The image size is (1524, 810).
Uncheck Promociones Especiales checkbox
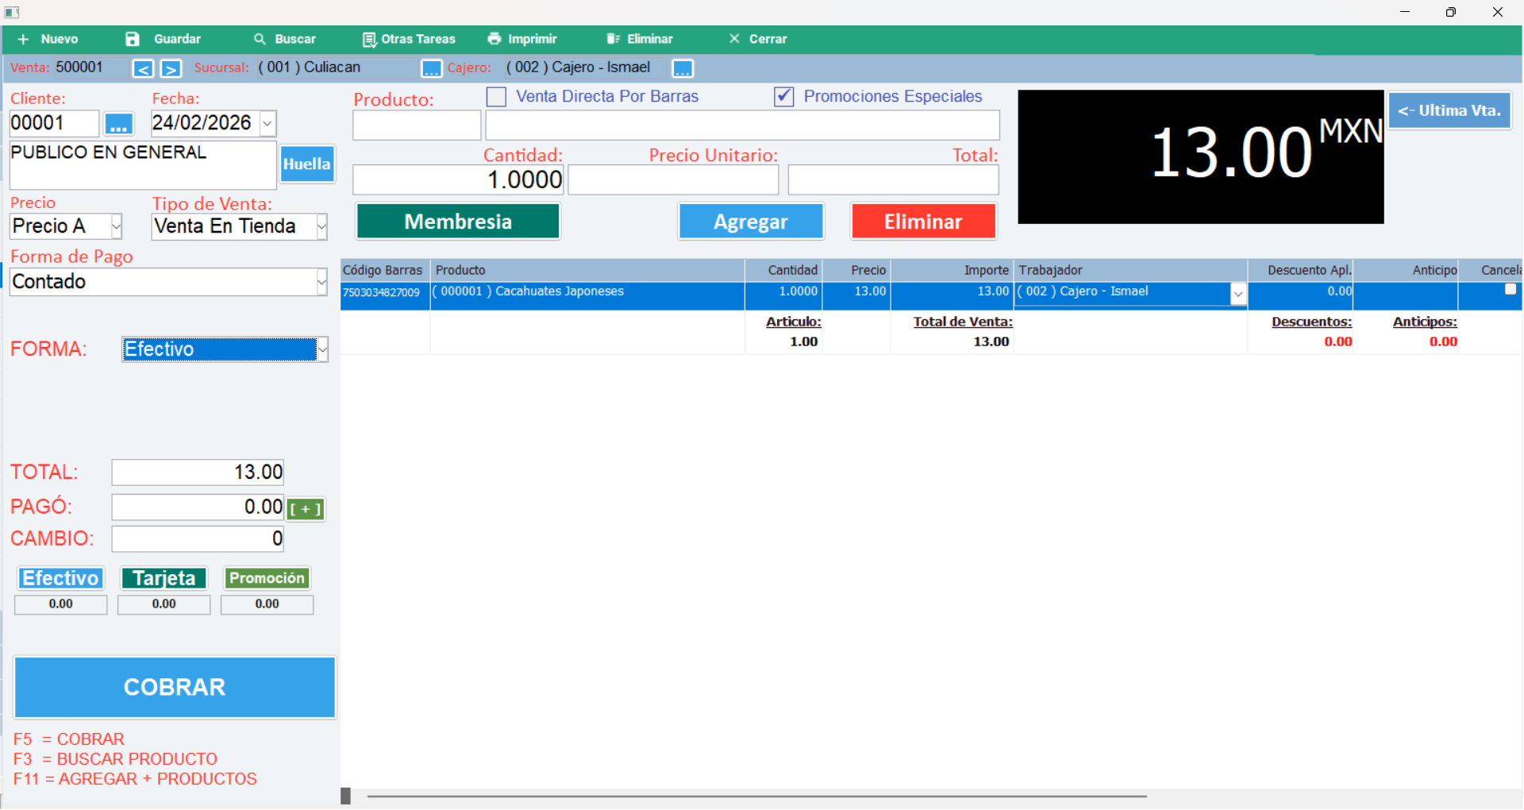pyautogui.click(x=783, y=97)
